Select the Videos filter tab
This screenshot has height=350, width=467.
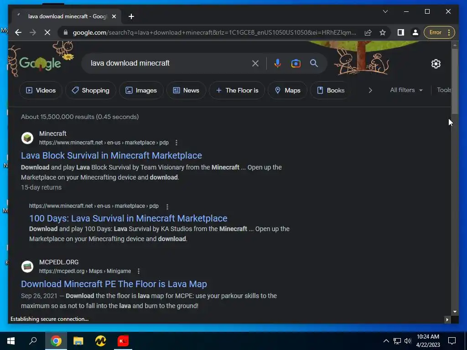41,91
